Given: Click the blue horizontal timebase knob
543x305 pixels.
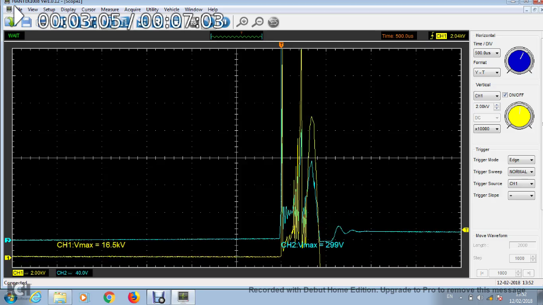Looking at the screenshot, I should tap(520, 61).
